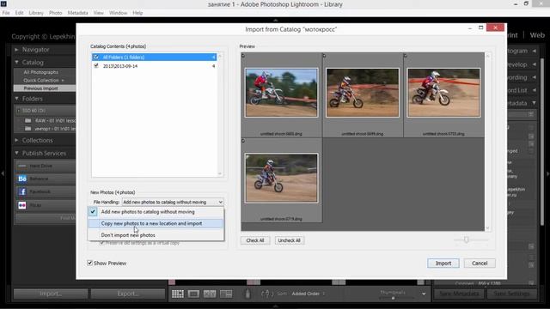
Task: Hide the top module panel arrow
Action: [x=275, y=20]
